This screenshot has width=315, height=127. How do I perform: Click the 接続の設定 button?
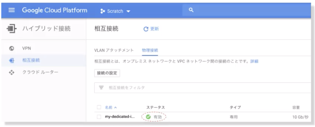[107, 73]
